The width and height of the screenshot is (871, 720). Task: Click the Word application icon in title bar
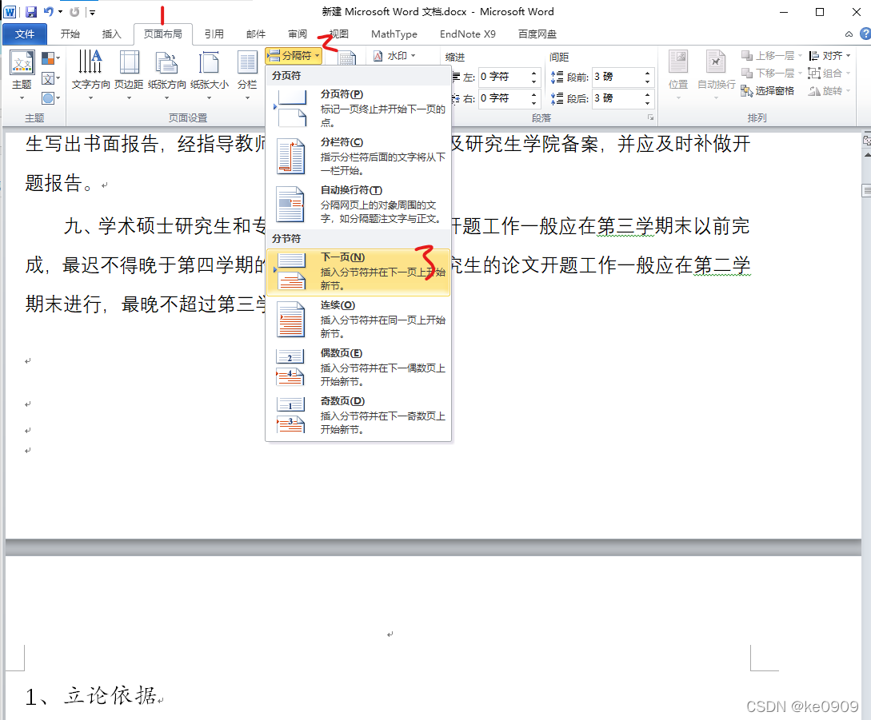pos(10,12)
